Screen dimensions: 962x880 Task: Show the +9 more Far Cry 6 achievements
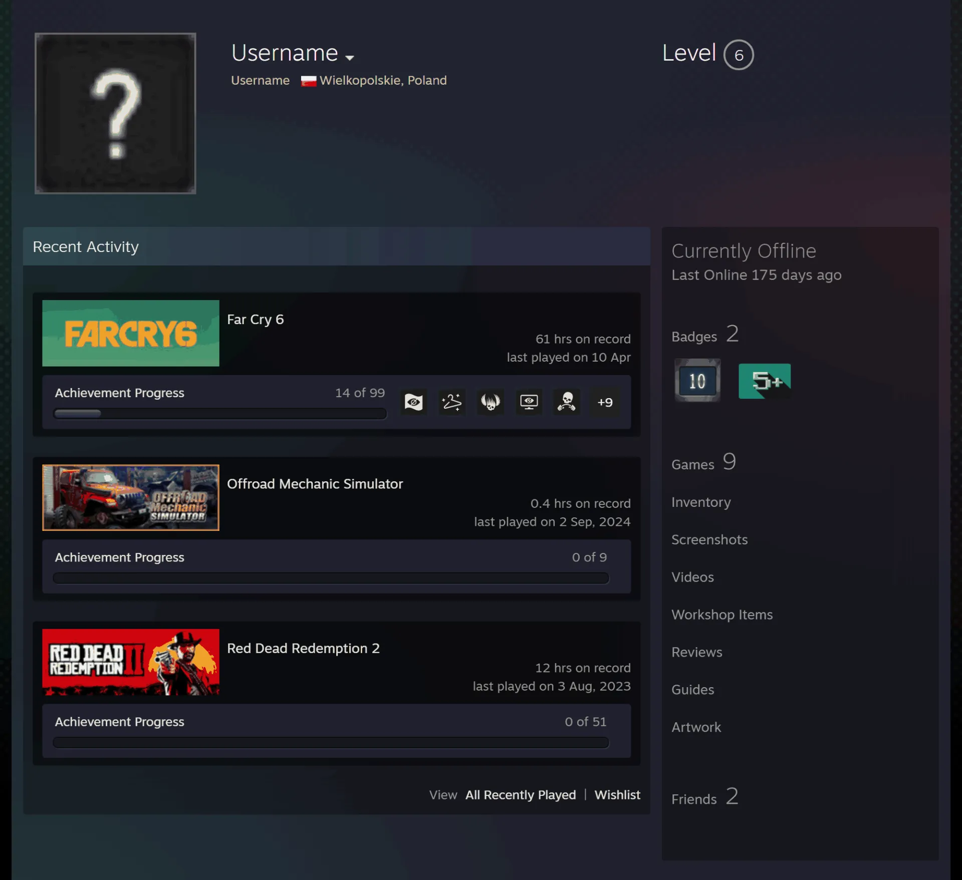click(605, 402)
